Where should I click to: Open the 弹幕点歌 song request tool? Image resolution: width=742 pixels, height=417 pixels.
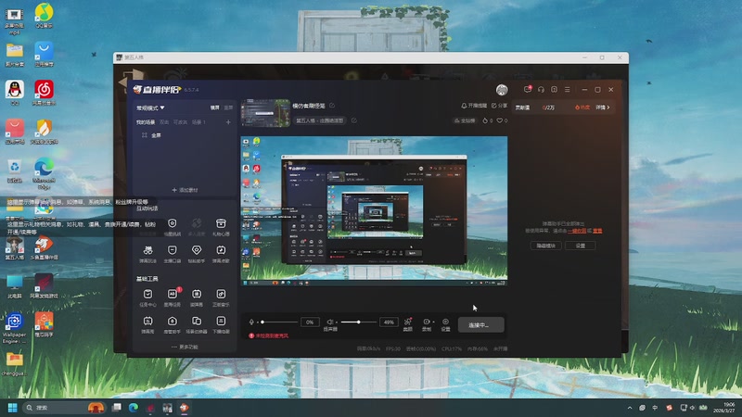(221, 253)
